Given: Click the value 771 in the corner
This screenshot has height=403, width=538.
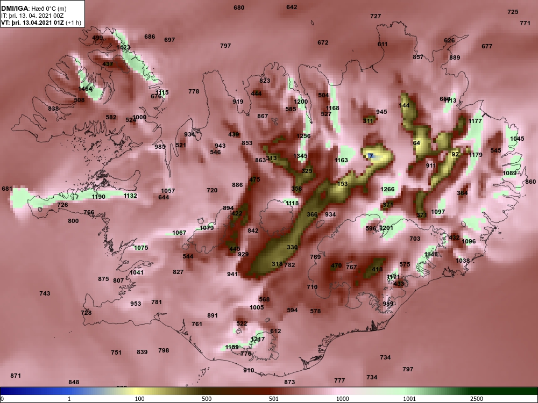Looking at the screenshot, I should click(525, 23).
